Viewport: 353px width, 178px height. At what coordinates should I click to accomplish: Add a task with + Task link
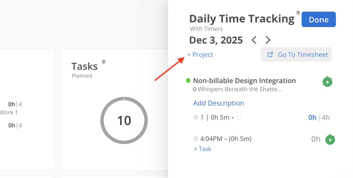tap(203, 149)
